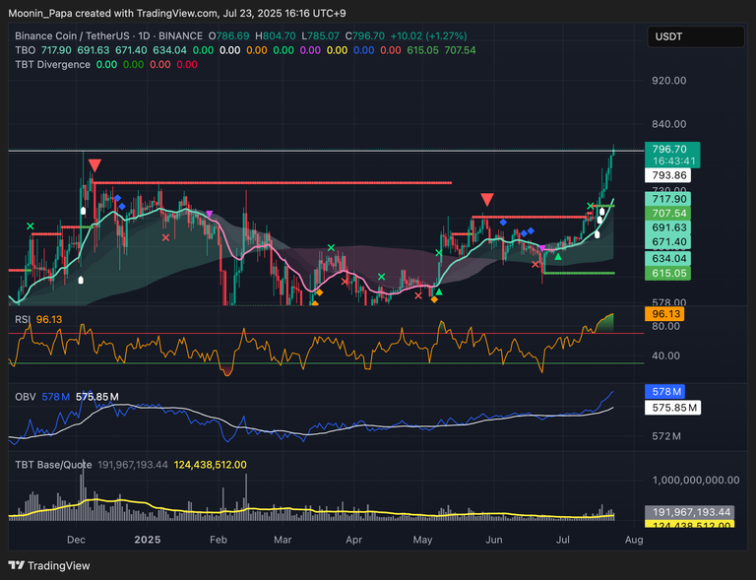Click the H804.70 high value in header
The width and height of the screenshot is (756, 580).
coord(276,36)
